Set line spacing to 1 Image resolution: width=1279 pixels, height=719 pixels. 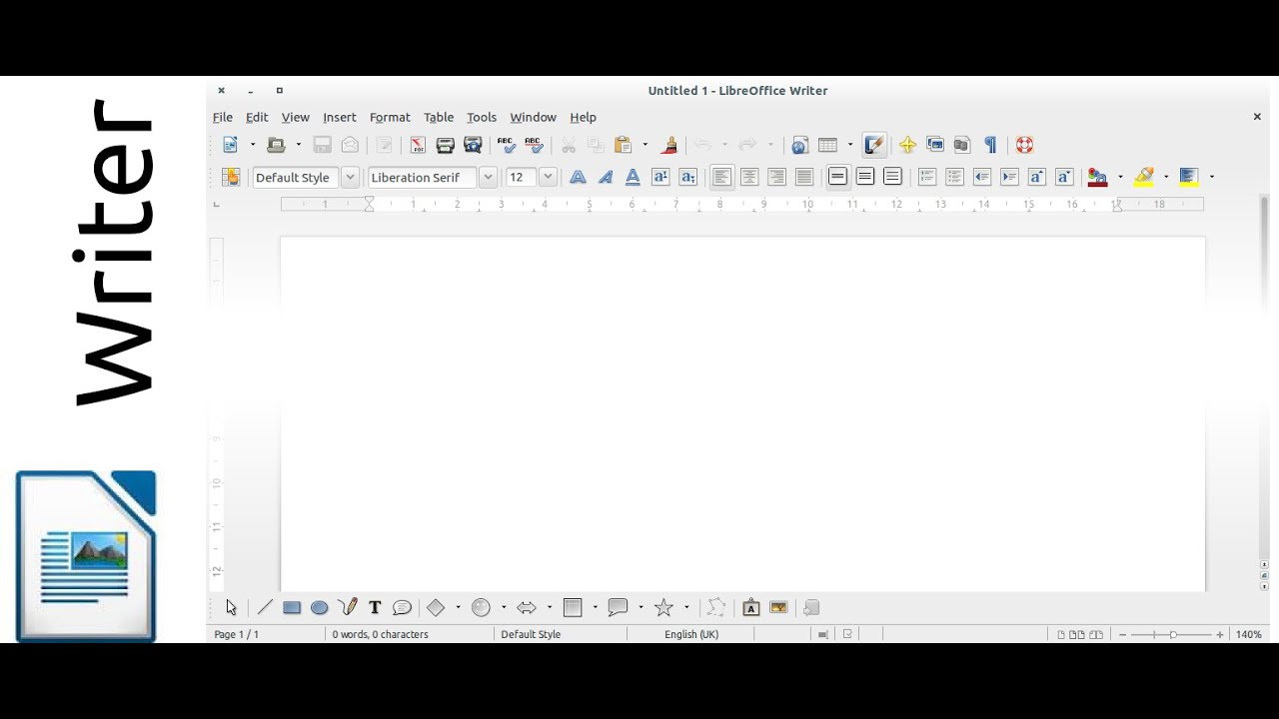point(838,177)
